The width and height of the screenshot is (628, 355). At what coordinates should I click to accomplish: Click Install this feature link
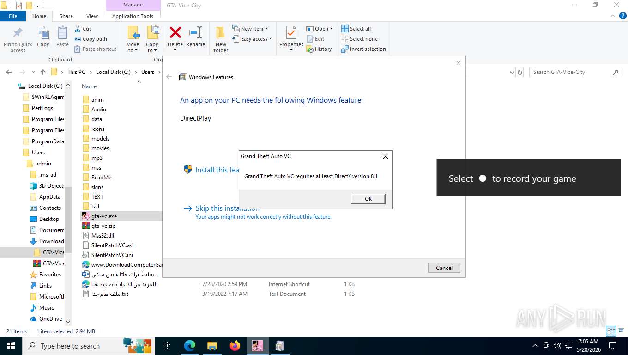pyautogui.click(x=217, y=170)
